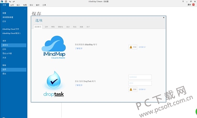
Task: Click the help question mark icon
Action: click(183, 2)
